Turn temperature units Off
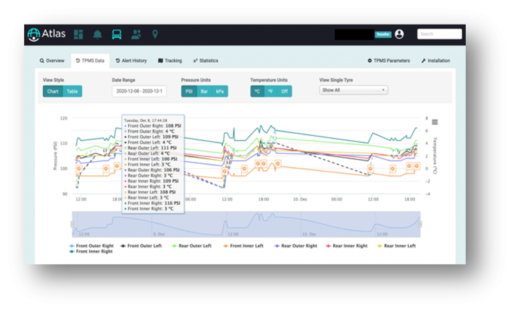This screenshot has height=313, width=514. point(284,92)
